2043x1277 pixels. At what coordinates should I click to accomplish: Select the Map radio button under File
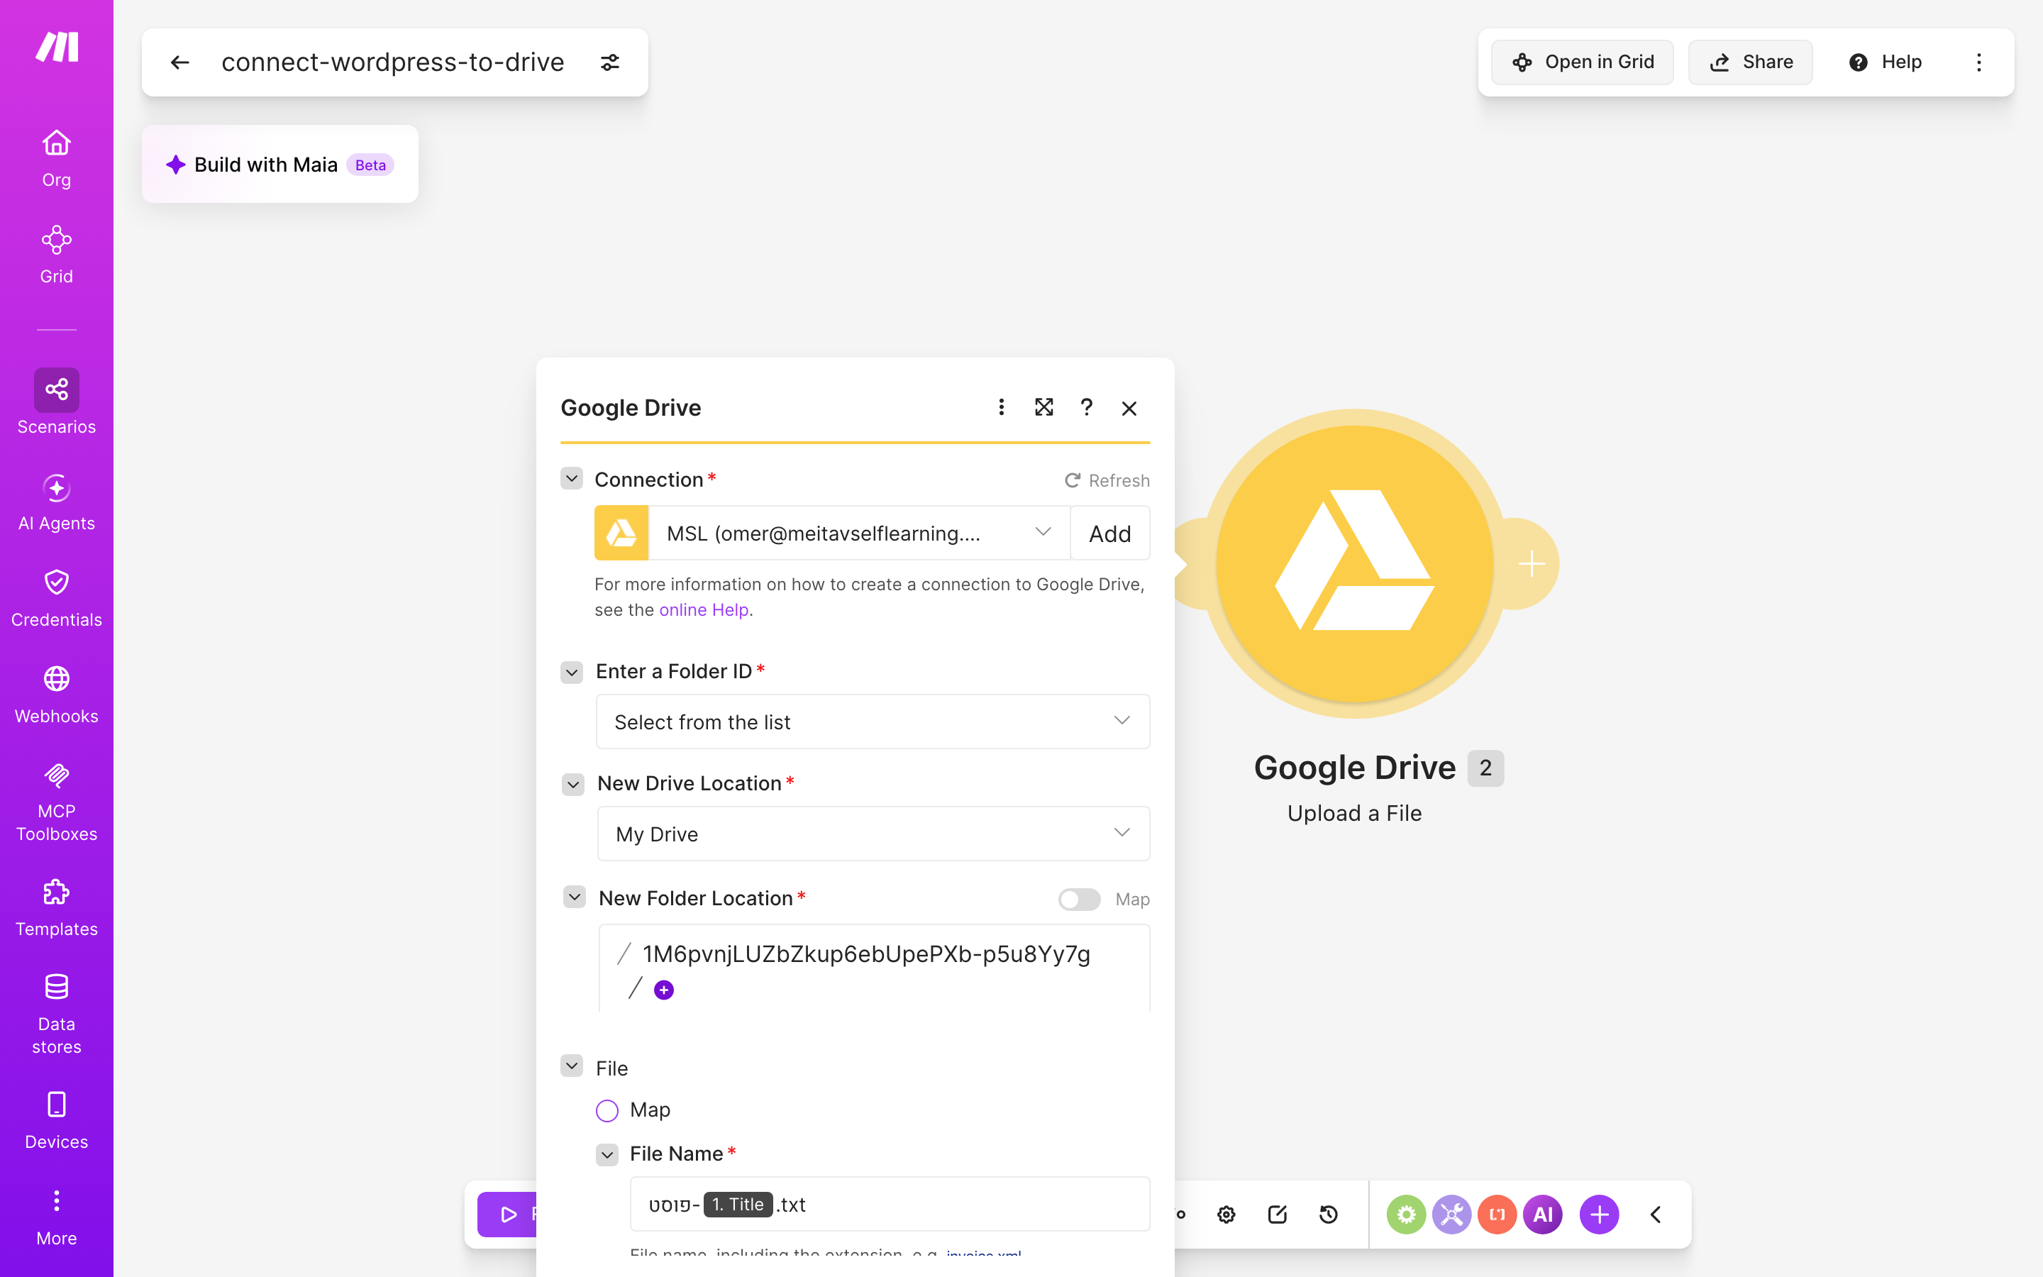[607, 1110]
